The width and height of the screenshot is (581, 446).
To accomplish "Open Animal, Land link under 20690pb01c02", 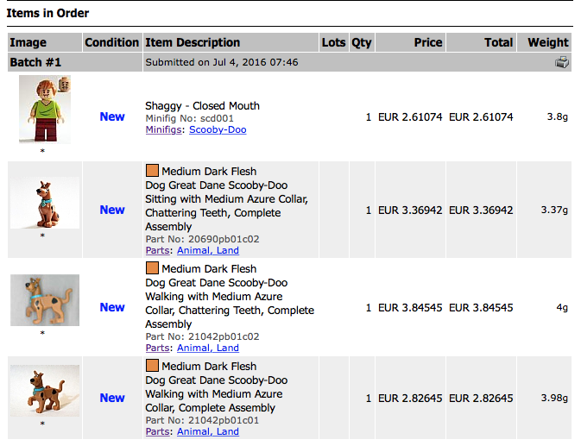I will (208, 250).
